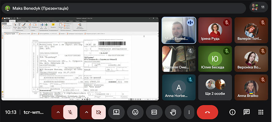Open the Файл menu in Nitro Pro

tap(5, 21)
